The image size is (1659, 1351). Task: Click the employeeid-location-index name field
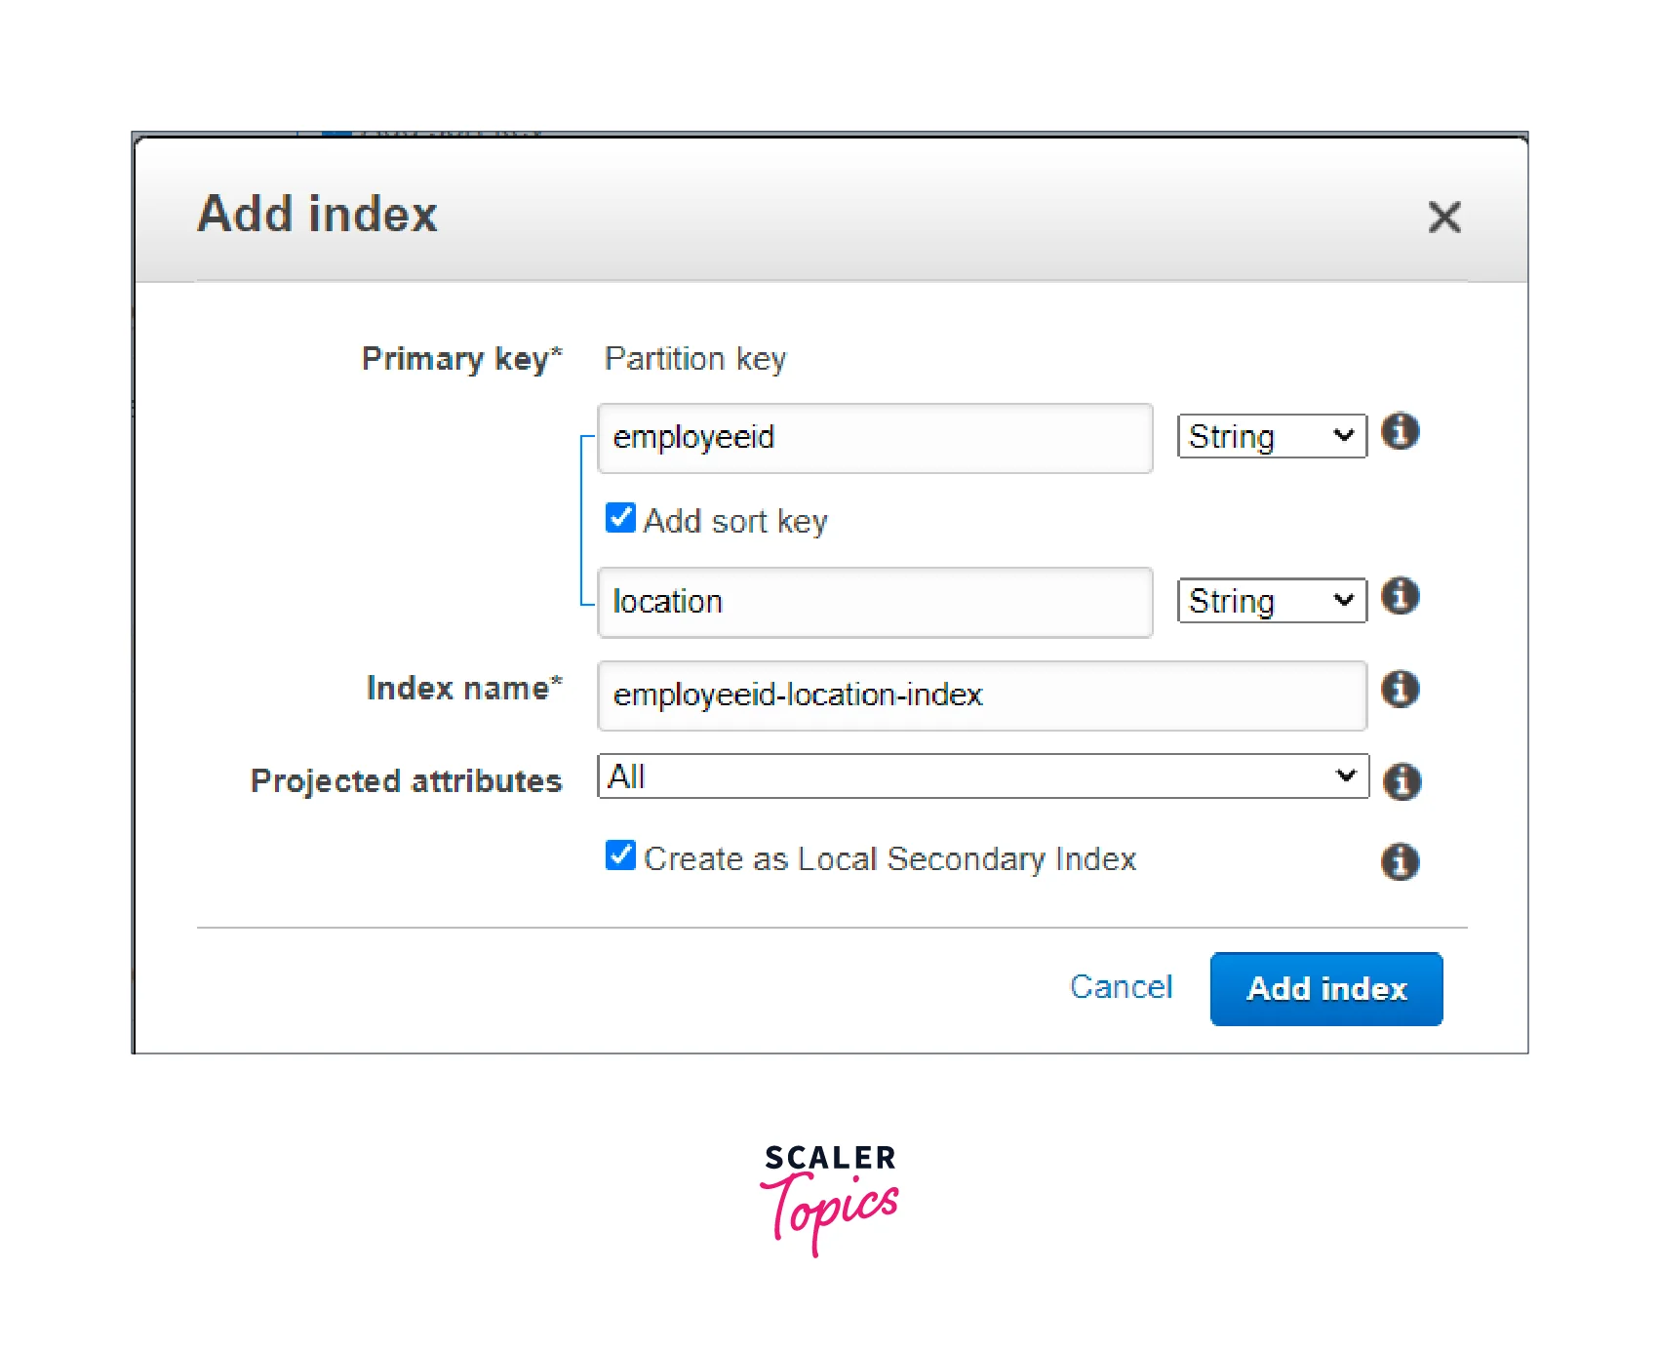pos(980,695)
